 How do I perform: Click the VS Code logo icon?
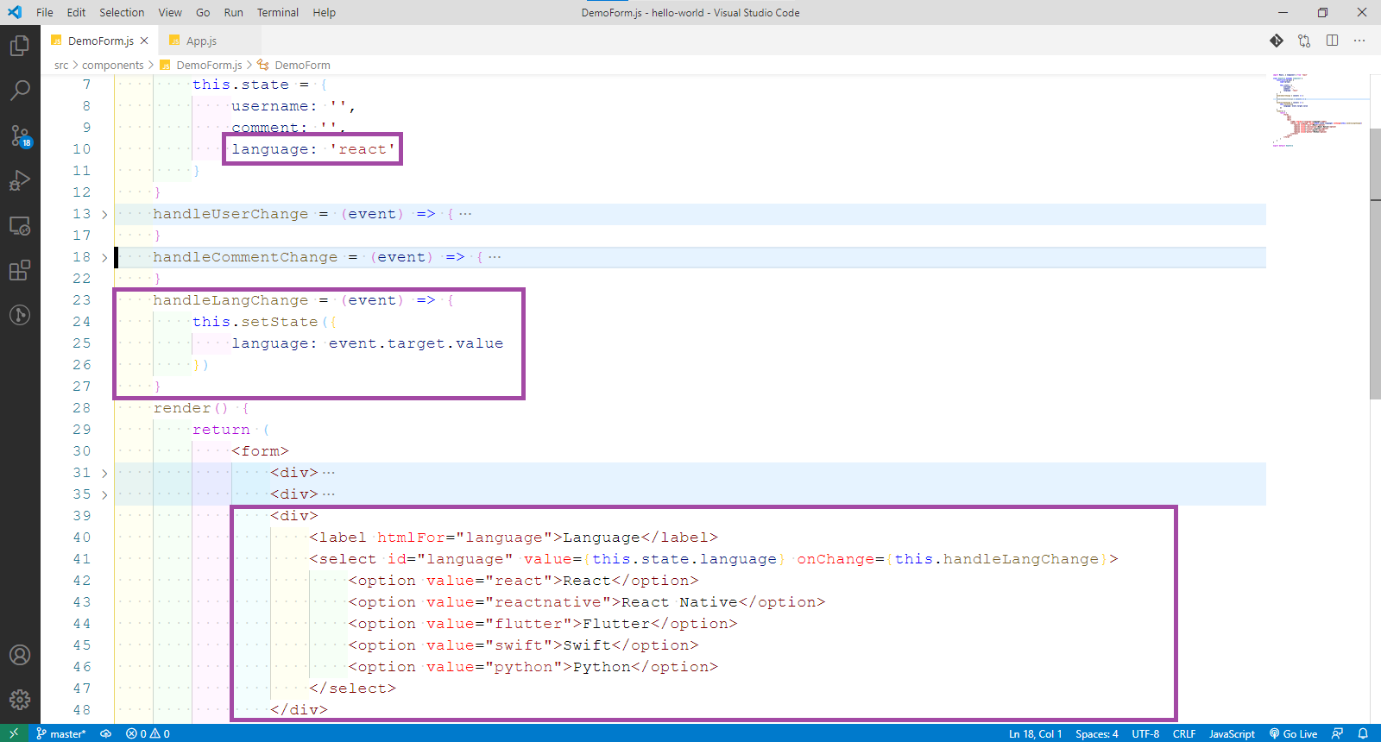[x=15, y=12]
